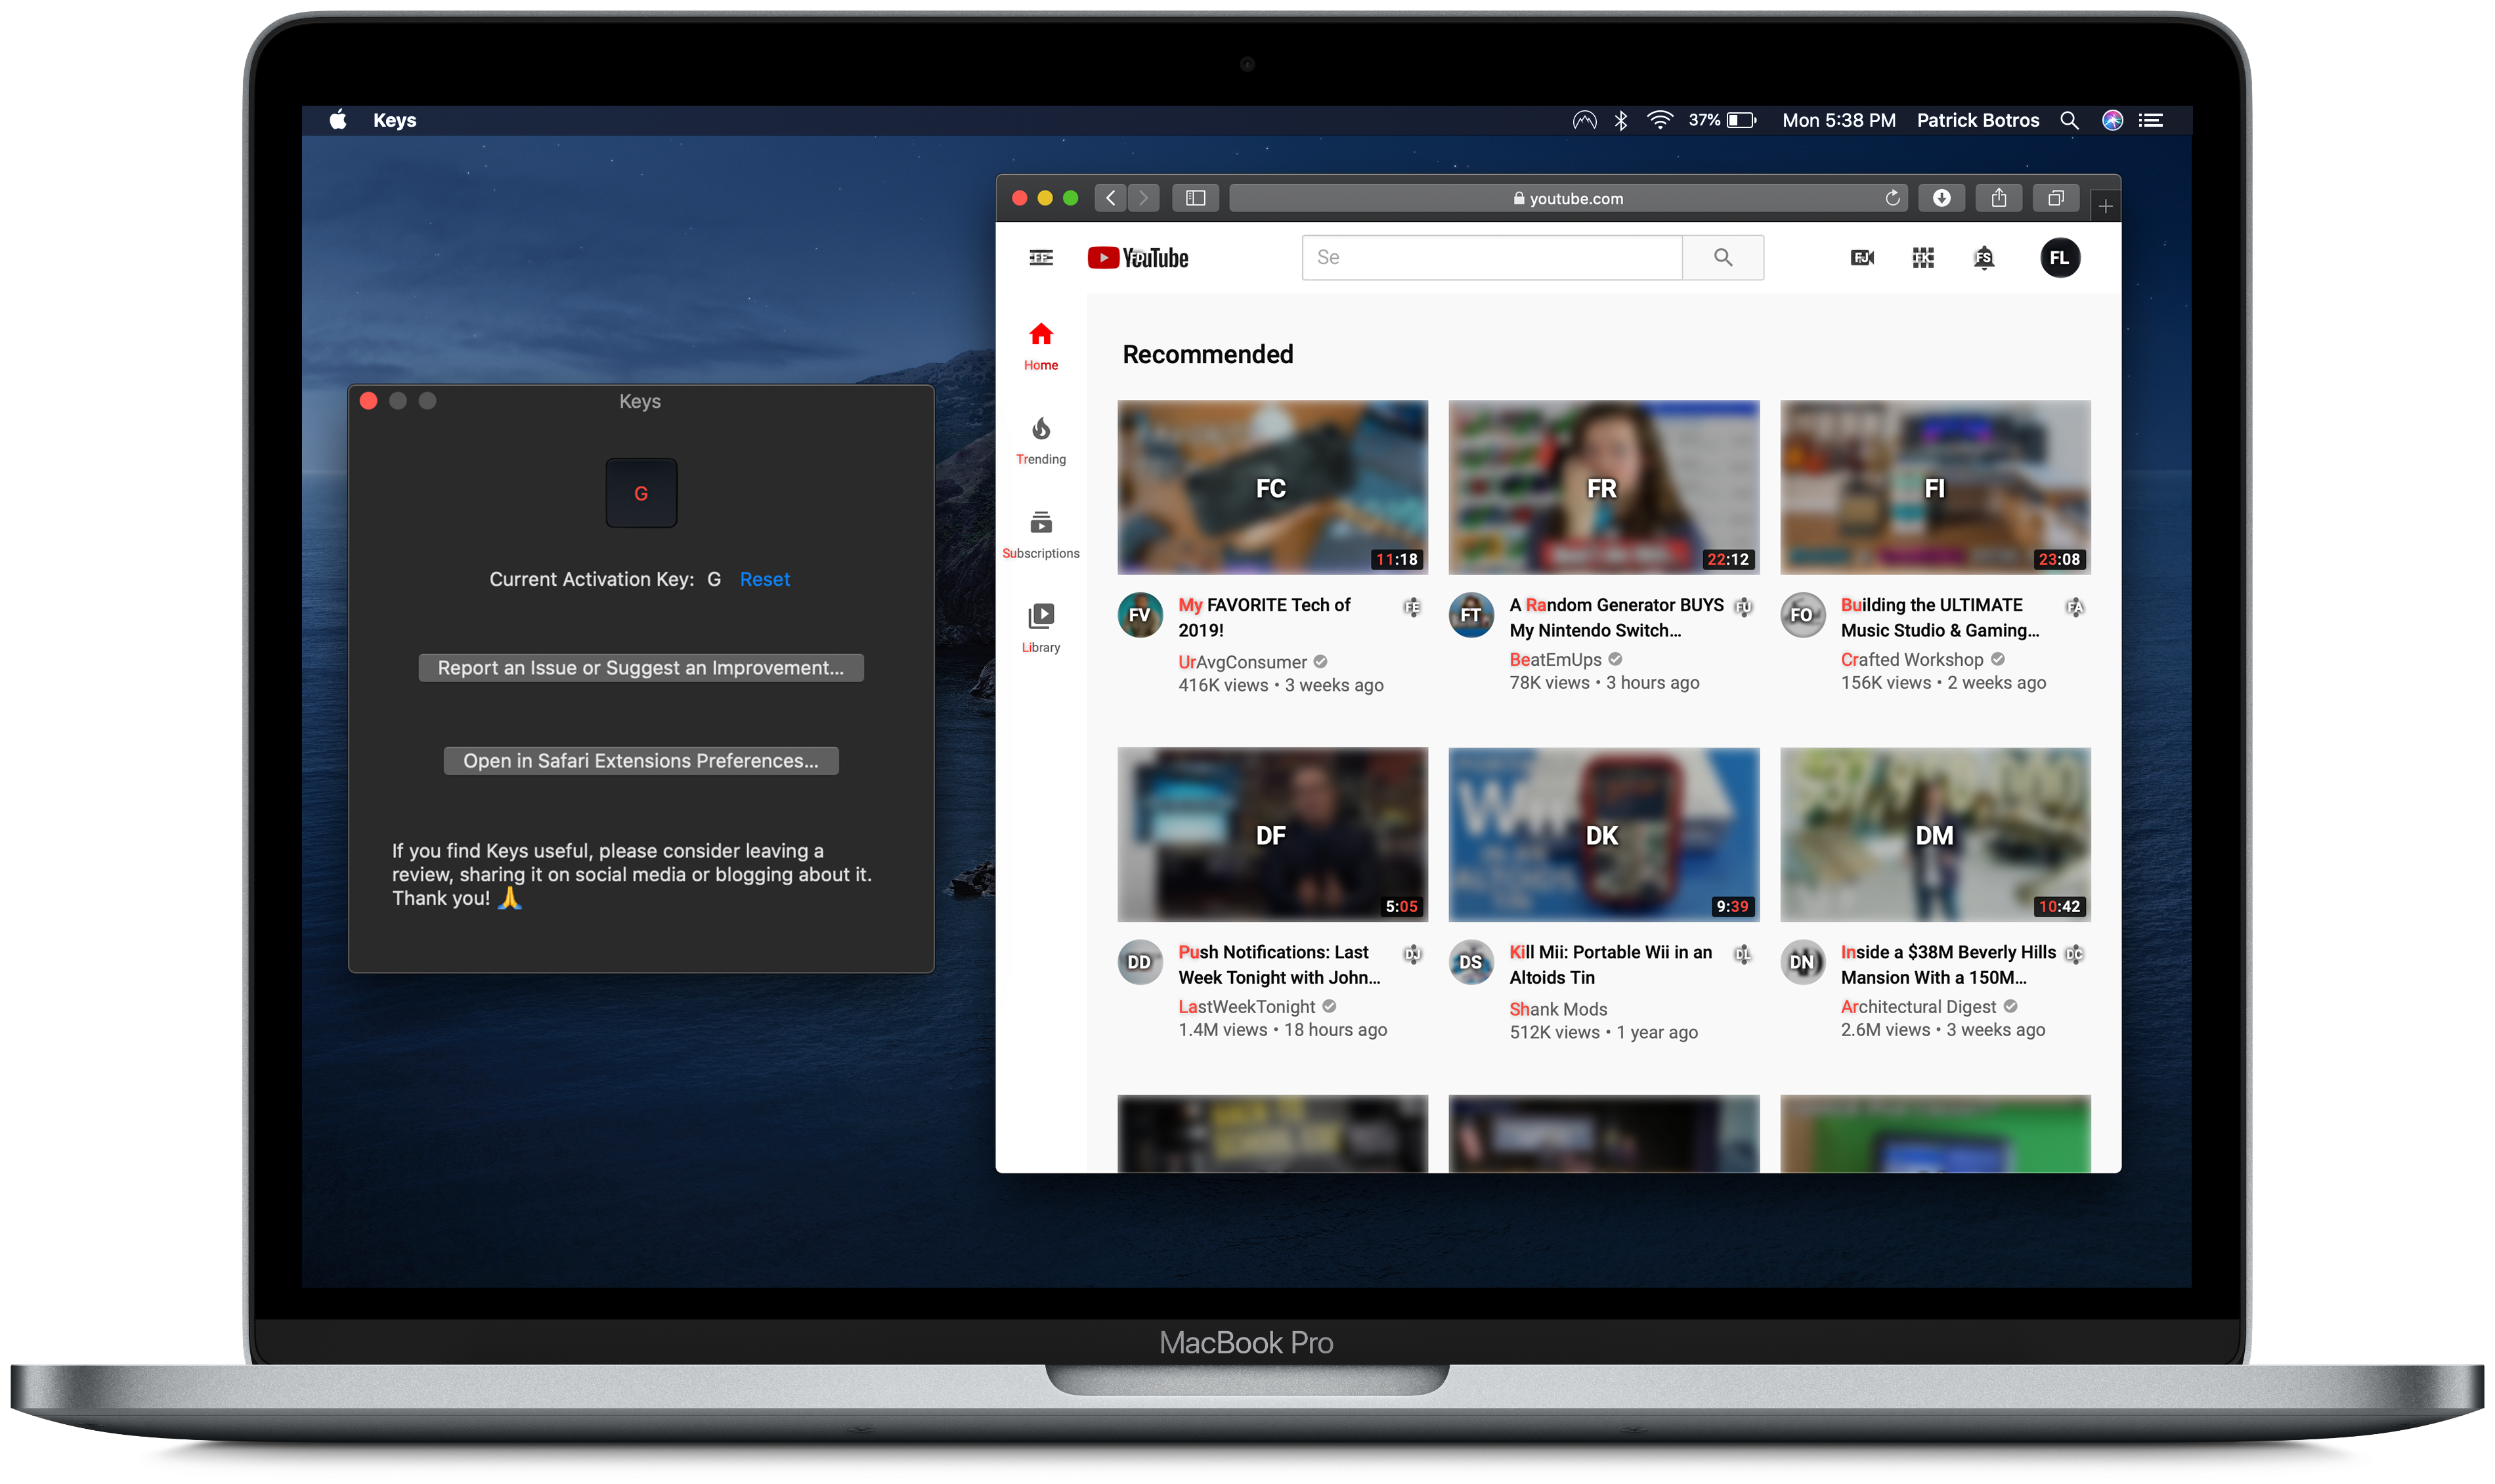Click the Keys Reset activation key link
Image resolution: width=2495 pixels, height=1484 pixels.
(763, 578)
